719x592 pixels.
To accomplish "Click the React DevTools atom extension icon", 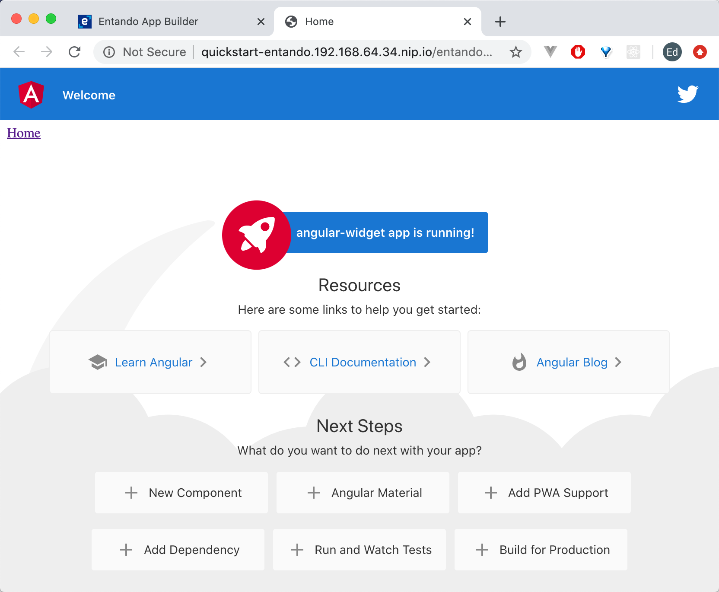I will (x=633, y=52).
